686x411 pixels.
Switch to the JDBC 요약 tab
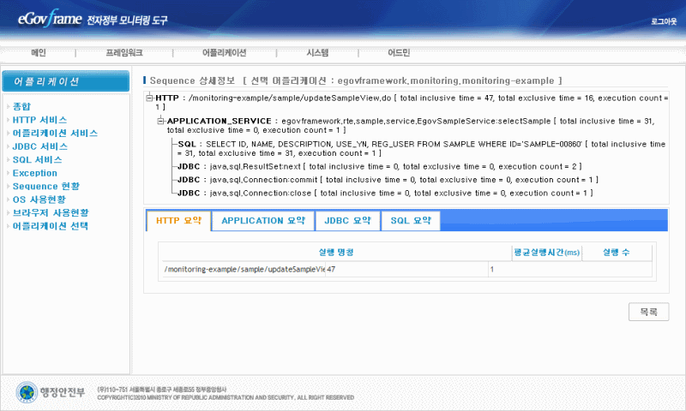347,221
